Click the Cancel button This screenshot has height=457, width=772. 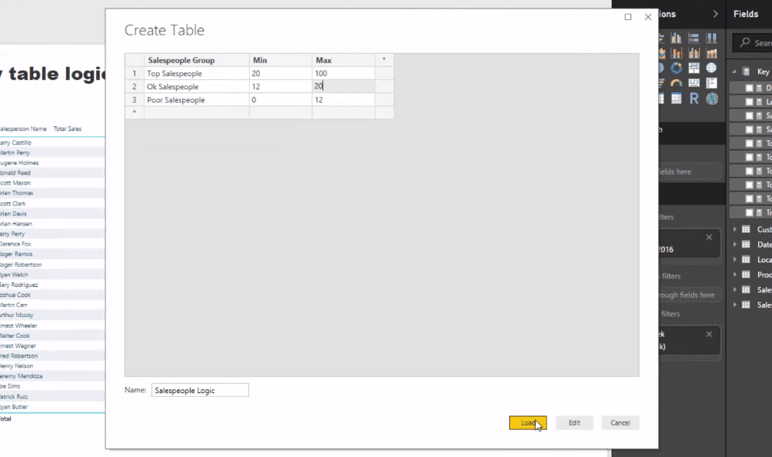coord(620,422)
